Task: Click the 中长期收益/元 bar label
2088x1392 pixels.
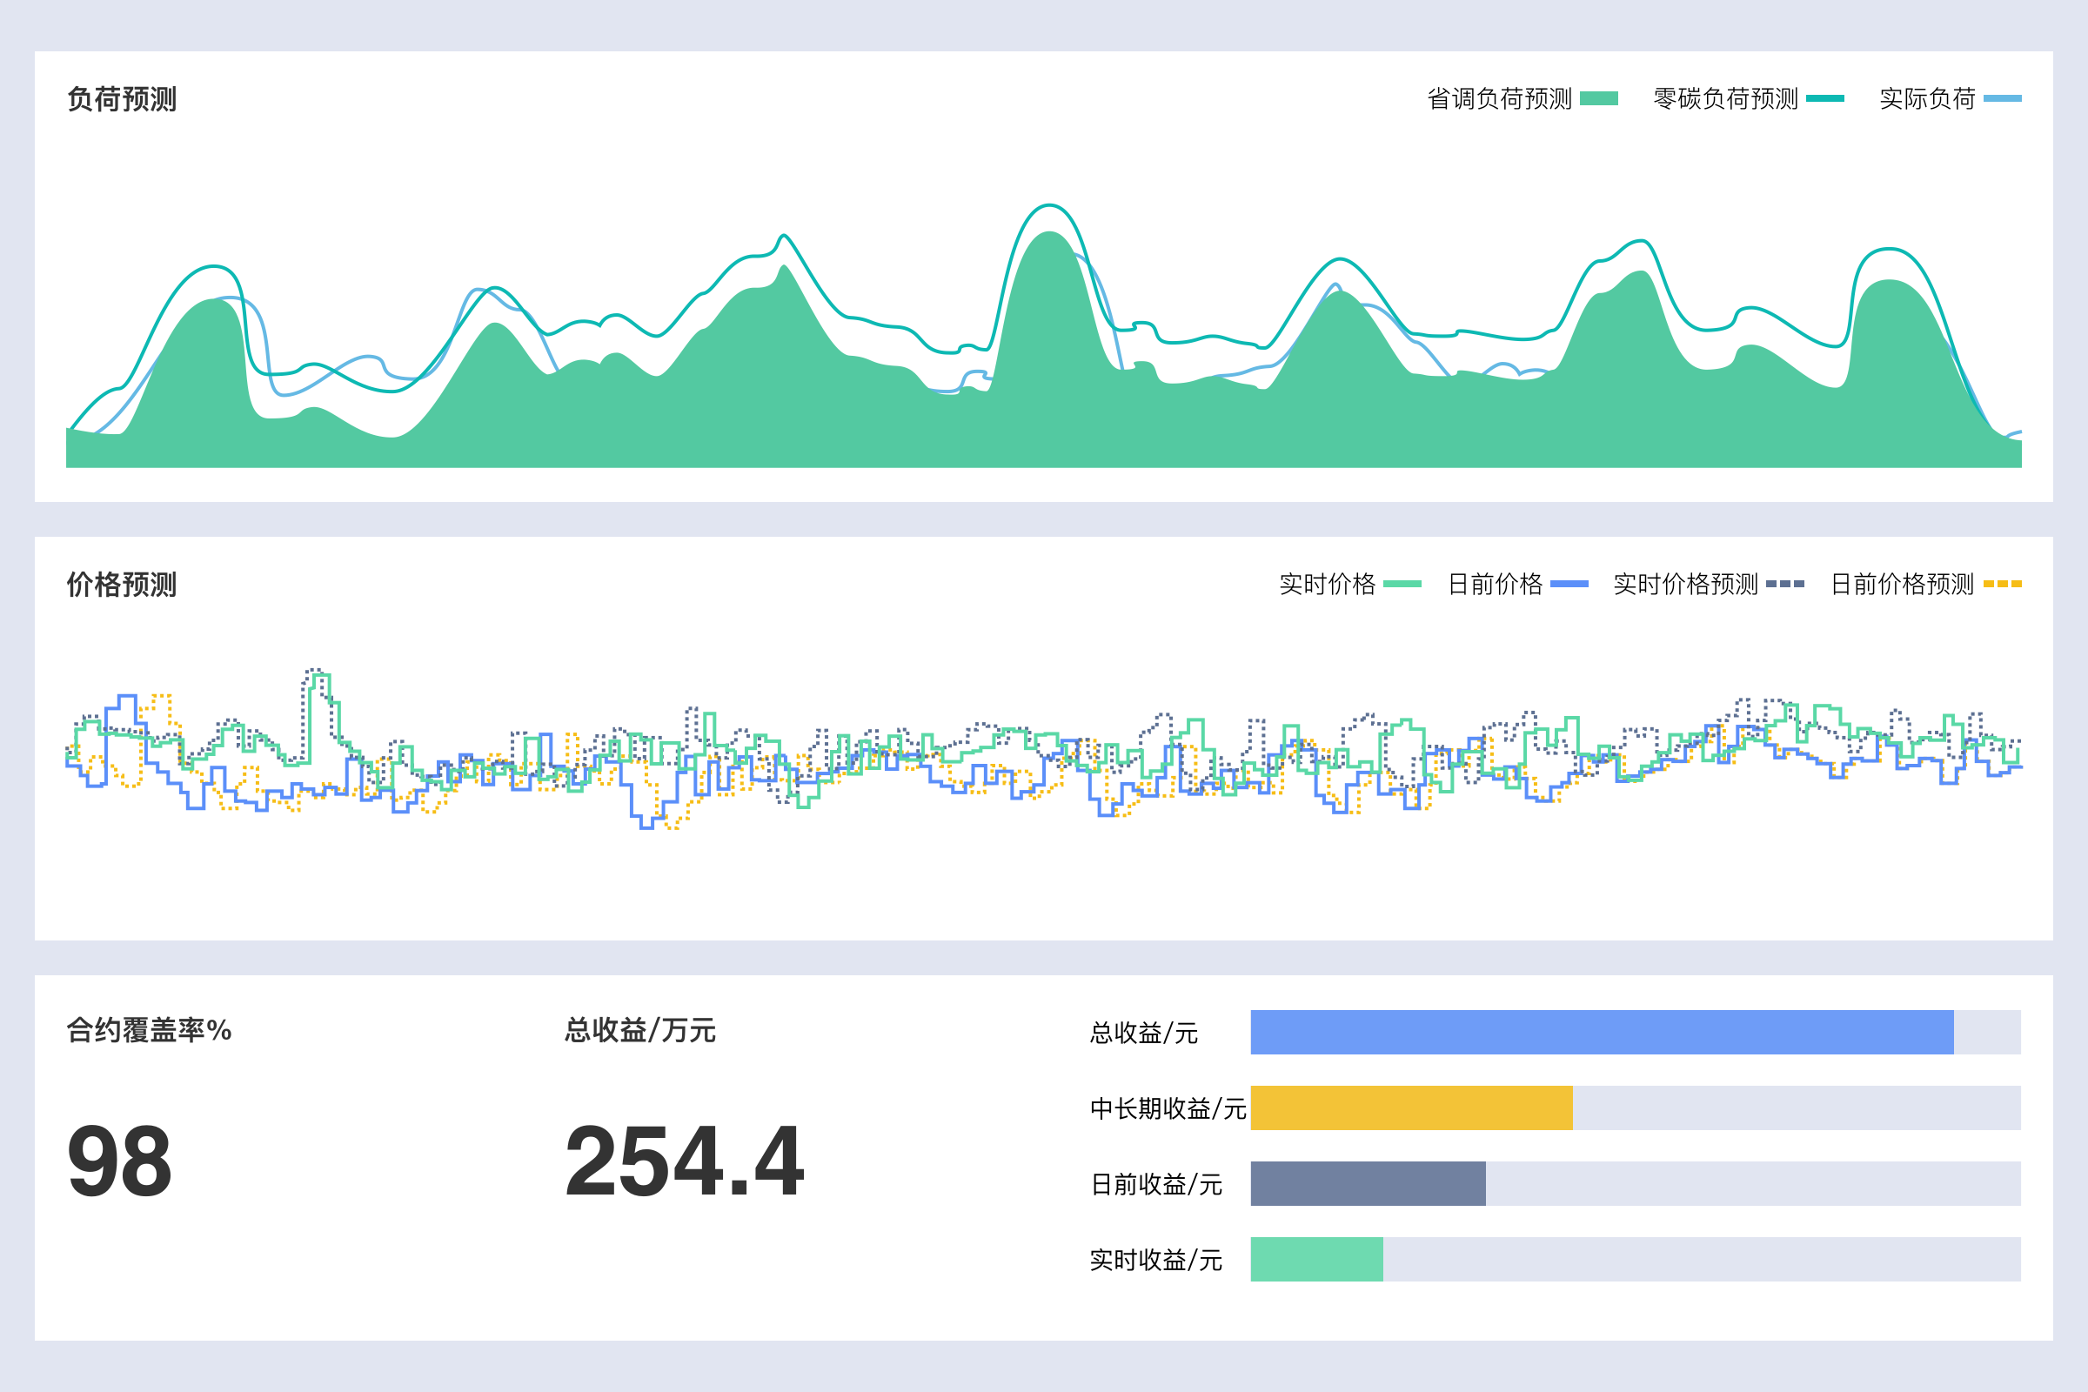Action: click(x=1168, y=1108)
